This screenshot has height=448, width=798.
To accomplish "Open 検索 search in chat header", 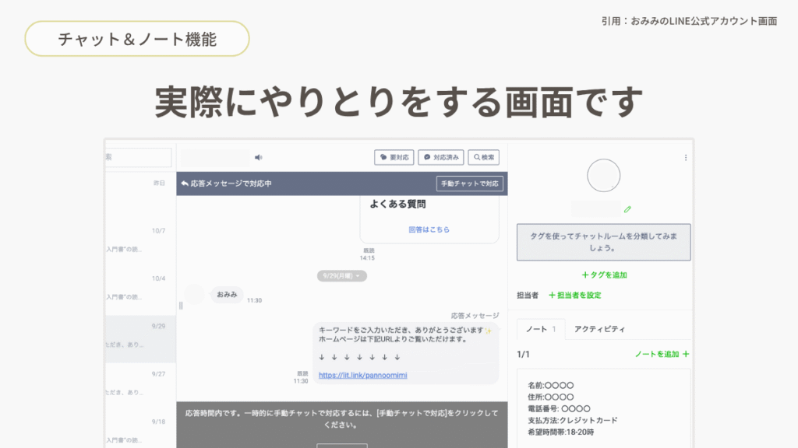I will (483, 157).
